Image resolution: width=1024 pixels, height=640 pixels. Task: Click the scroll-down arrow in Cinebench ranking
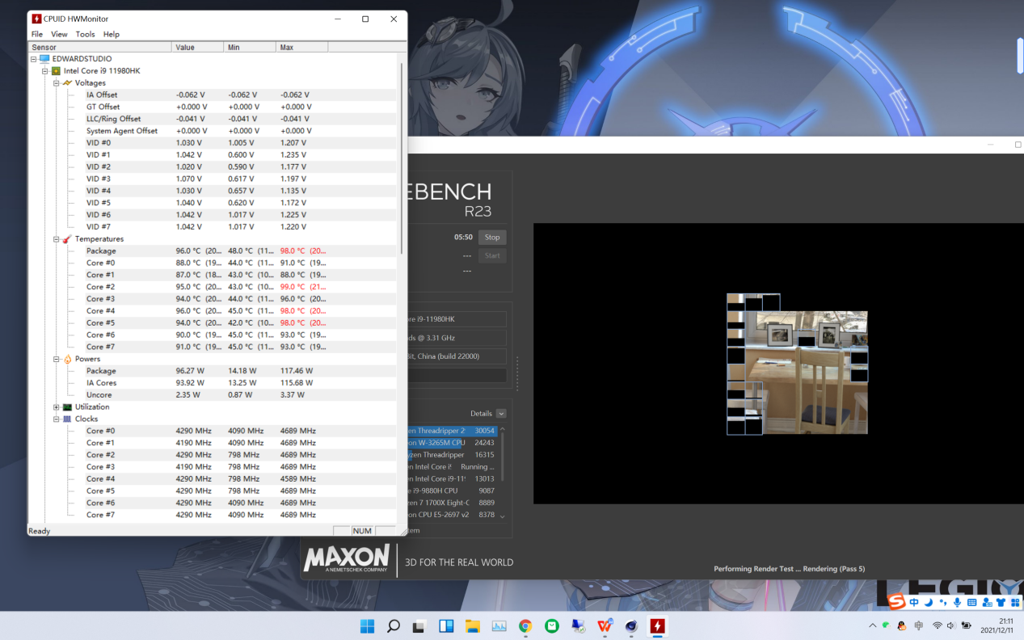pos(502,516)
